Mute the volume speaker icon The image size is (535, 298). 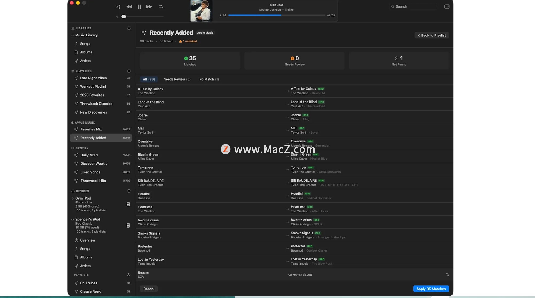click(x=117, y=17)
